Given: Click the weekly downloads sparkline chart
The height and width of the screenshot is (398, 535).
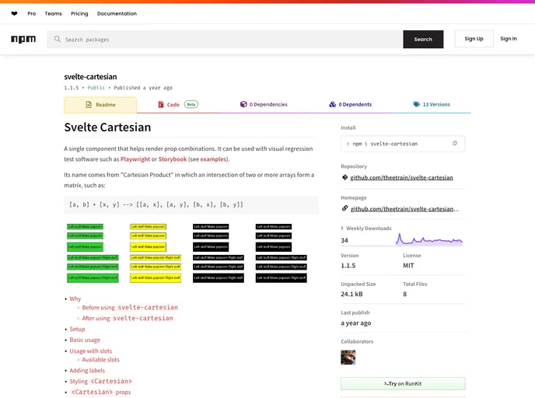Looking at the screenshot, I should tap(429, 239).
